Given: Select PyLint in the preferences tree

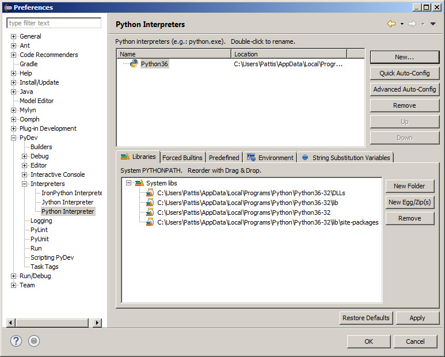Looking at the screenshot, I should [39, 230].
